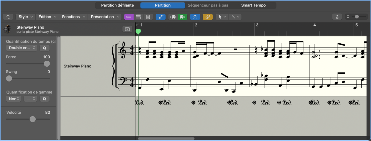Click the up-arrow hierarchy level button

click(8, 17)
